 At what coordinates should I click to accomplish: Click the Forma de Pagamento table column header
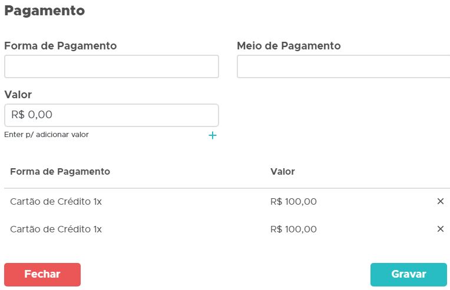pos(60,172)
